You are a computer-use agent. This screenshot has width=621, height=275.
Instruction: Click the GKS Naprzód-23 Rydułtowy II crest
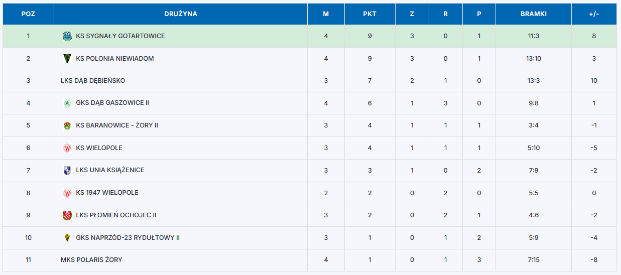(67, 237)
